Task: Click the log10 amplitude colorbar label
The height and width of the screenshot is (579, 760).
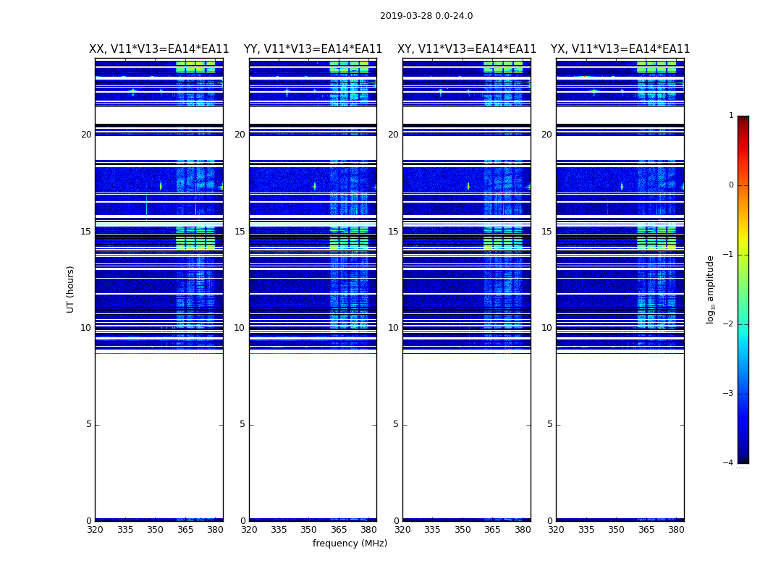Action: (710, 289)
